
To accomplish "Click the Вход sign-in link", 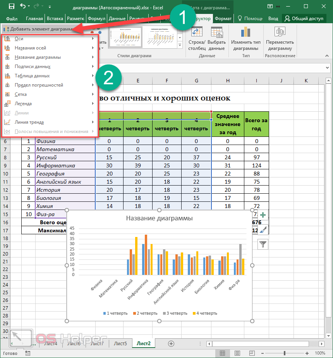I will [x=273, y=18].
